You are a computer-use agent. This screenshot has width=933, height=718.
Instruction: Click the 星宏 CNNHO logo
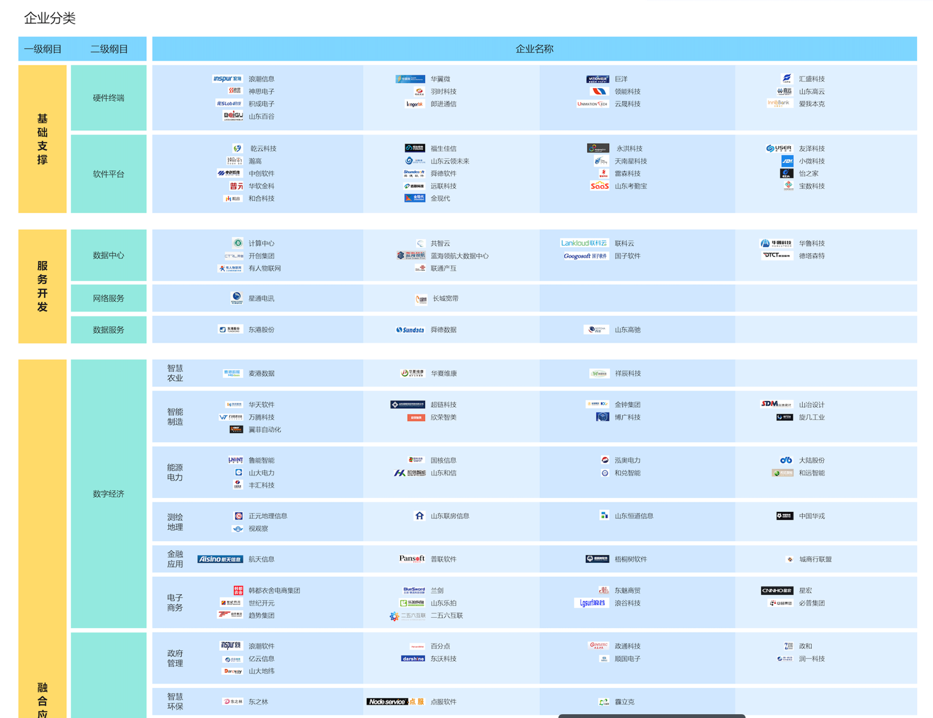(x=777, y=590)
